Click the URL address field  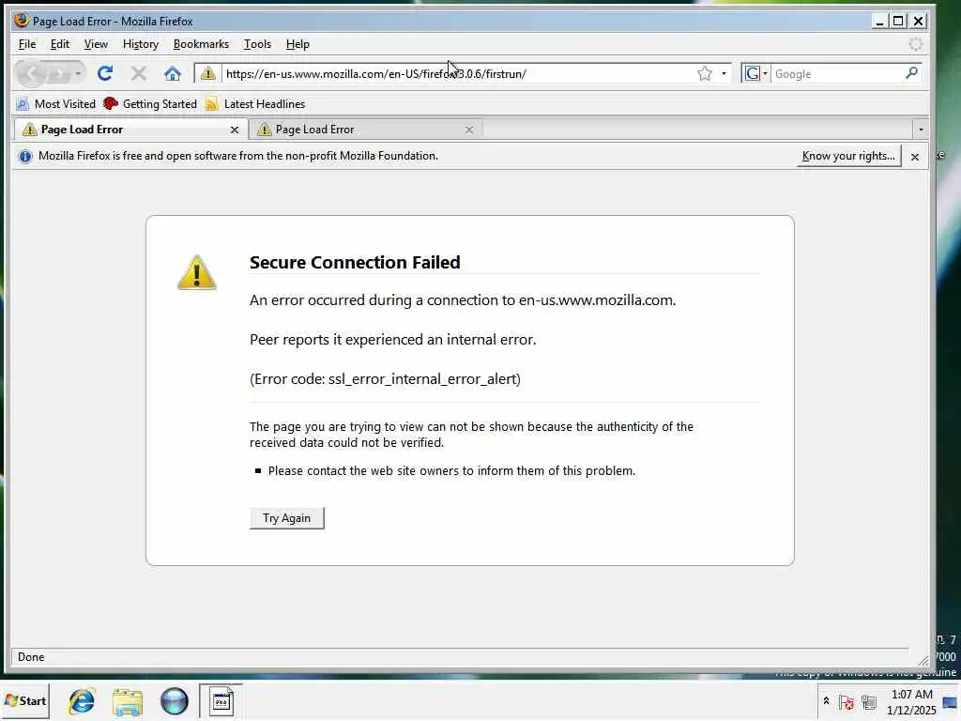[x=460, y=73]
